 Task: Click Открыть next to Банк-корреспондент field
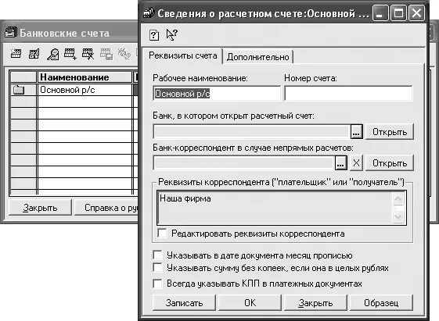click(x=390, y=163)
